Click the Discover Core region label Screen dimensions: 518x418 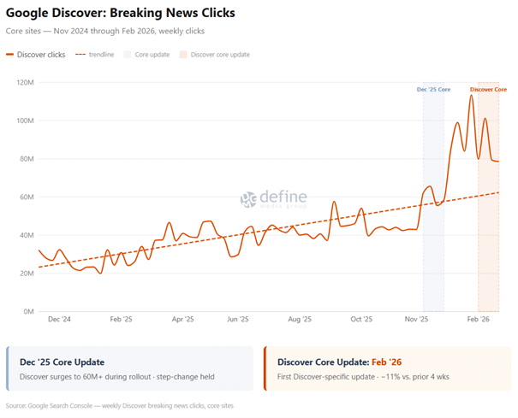pyautogui.click(x=488, y=89)
